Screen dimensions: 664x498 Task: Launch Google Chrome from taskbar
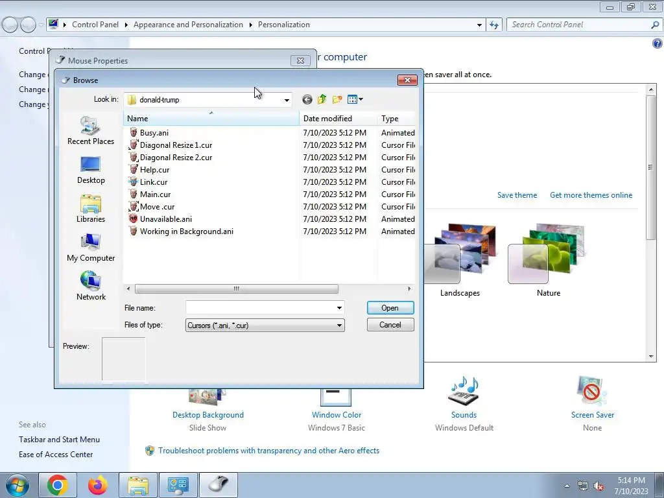click(57, 485)
